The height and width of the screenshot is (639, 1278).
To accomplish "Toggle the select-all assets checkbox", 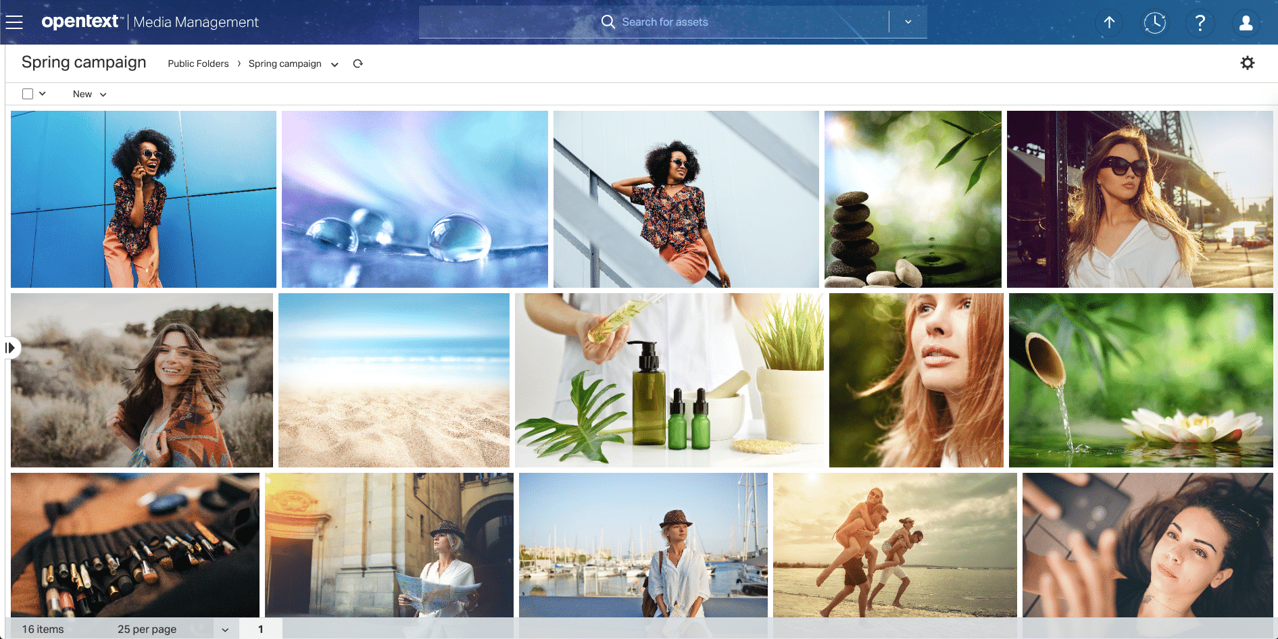I will [x=26, y=93].
